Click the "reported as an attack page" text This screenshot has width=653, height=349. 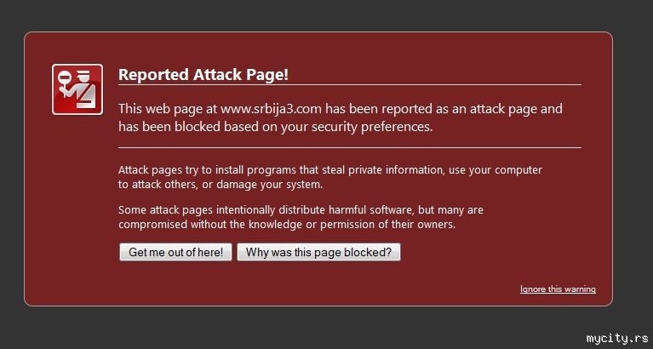coord(464,109)
